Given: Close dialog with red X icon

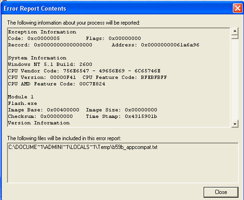Looking at the screenshot, I should pos(238,8).
